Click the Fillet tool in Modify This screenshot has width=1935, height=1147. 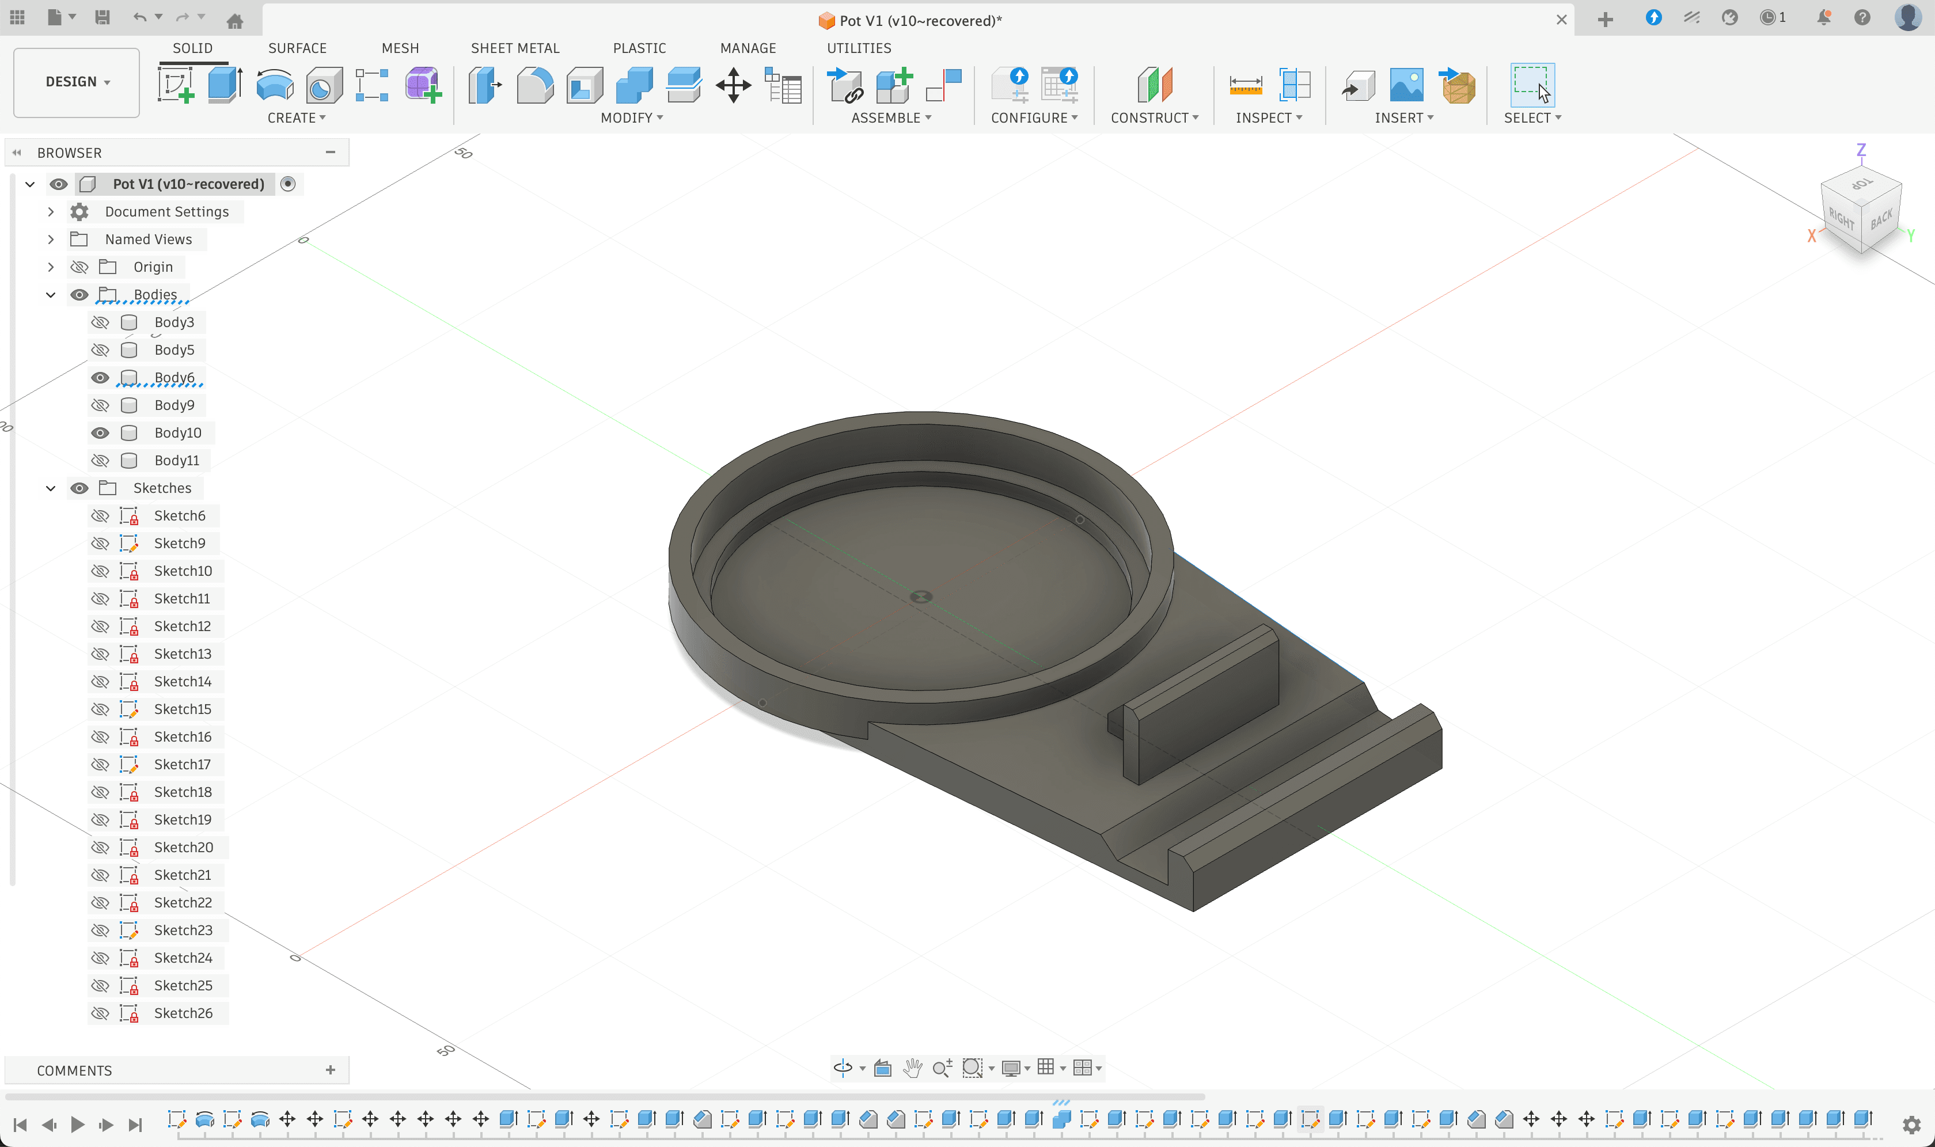[535, 84]
